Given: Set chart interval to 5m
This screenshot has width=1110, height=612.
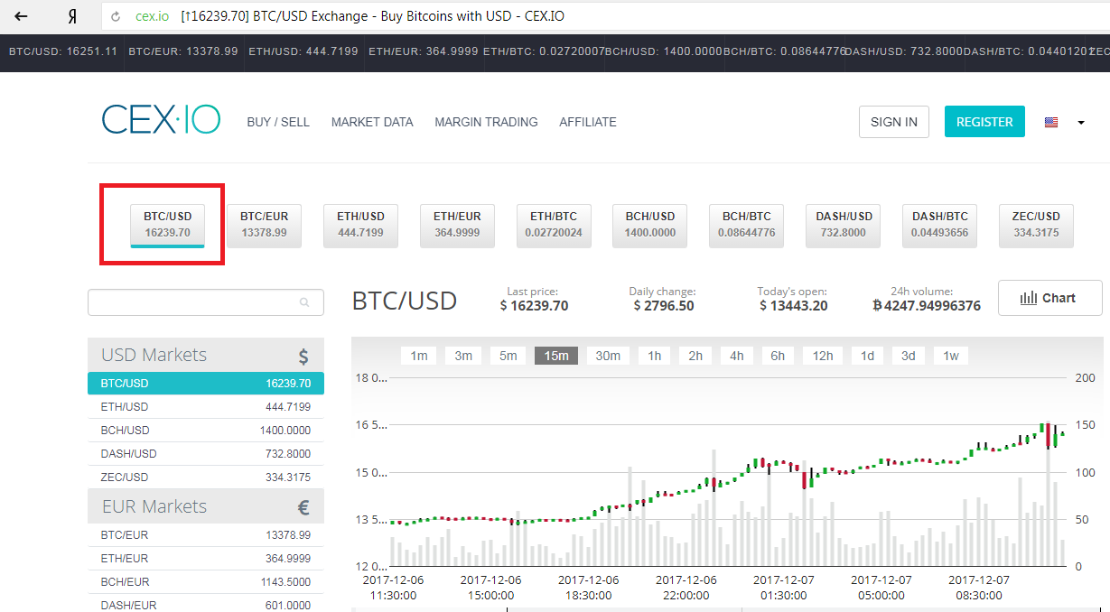Looking at the screenshot, I should 508,356.
